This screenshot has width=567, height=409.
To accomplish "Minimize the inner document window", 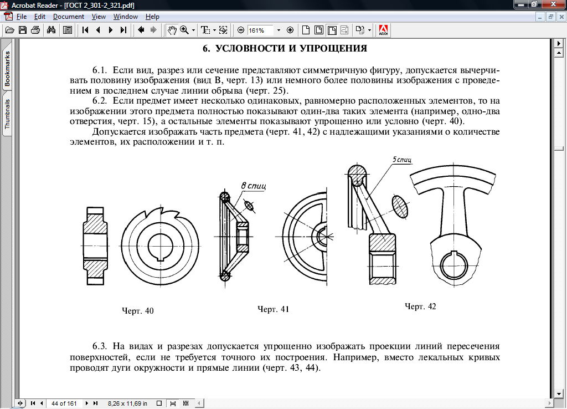I will click(x=540, y=17).
